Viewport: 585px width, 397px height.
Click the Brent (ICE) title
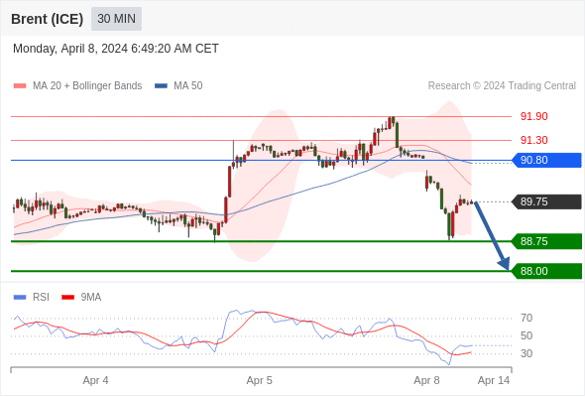tap(47, 19)
